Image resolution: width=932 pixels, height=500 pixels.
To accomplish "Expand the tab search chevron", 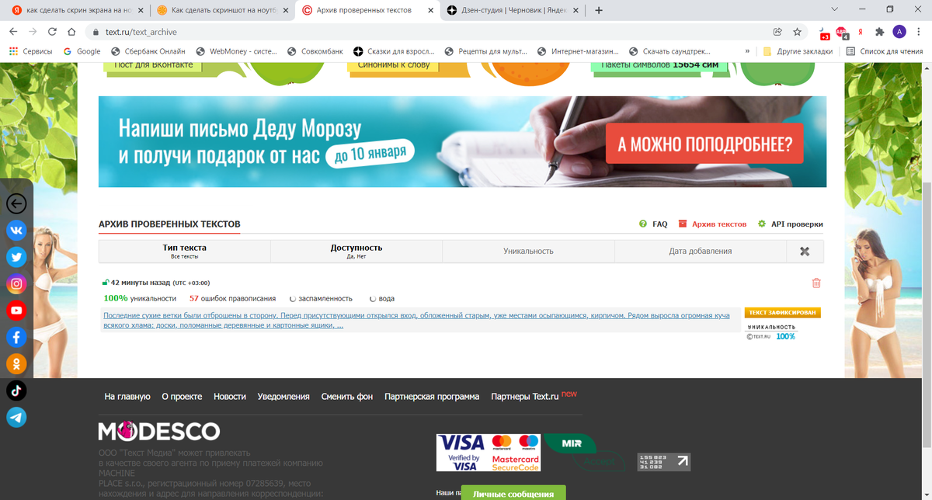I will (x=834, y=9).
